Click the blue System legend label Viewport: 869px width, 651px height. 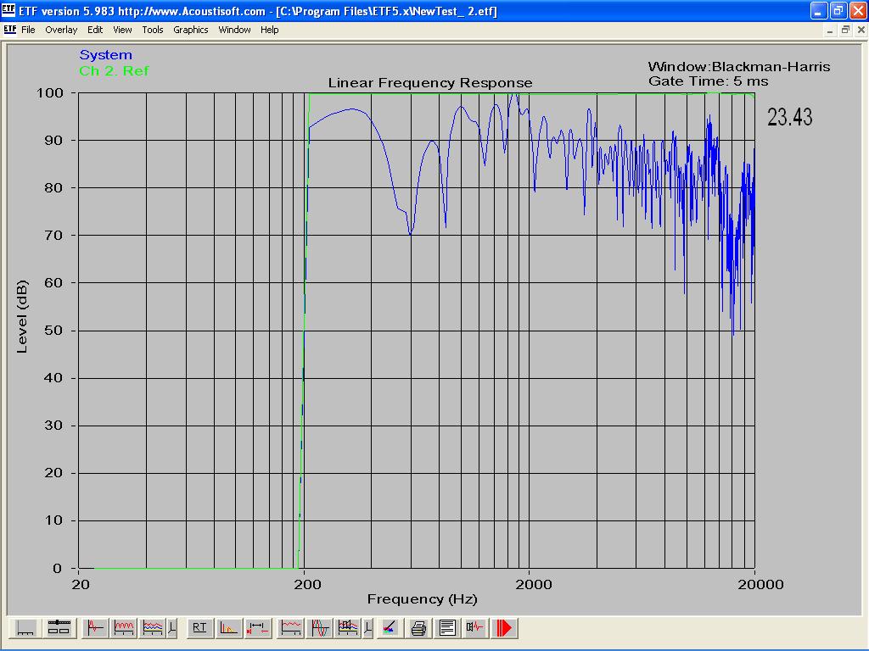tap(105, 55)
